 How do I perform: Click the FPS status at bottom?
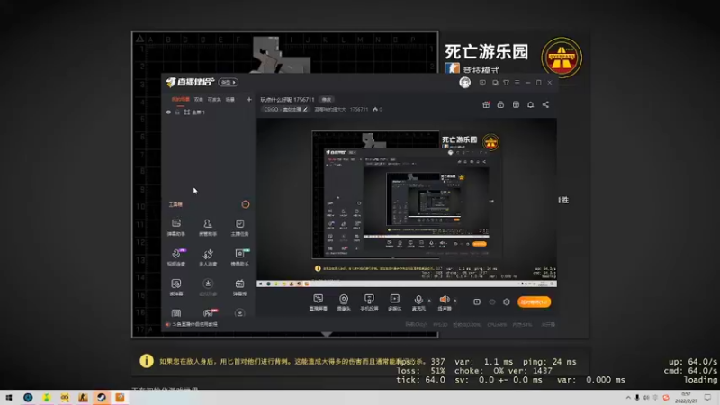pos(440,325)
